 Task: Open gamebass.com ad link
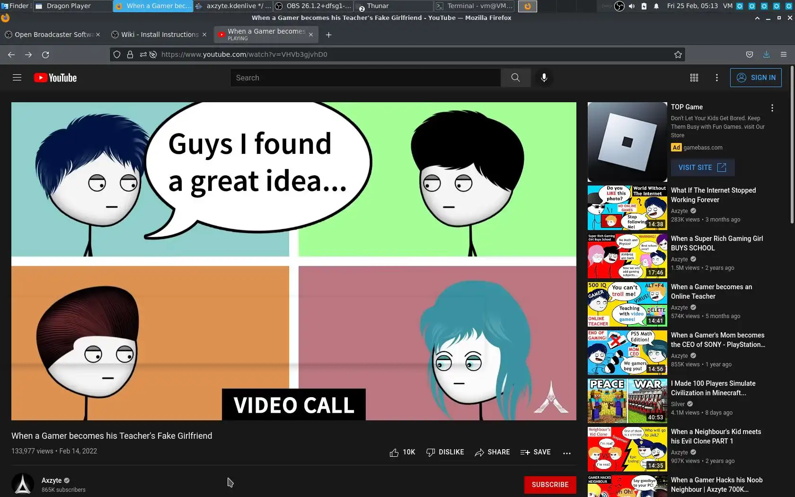click(703, 148)
